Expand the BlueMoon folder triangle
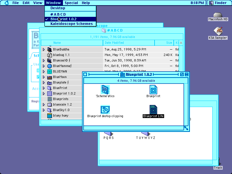Image resolution: width=232 pixels, height=174 pixels. 44,77
